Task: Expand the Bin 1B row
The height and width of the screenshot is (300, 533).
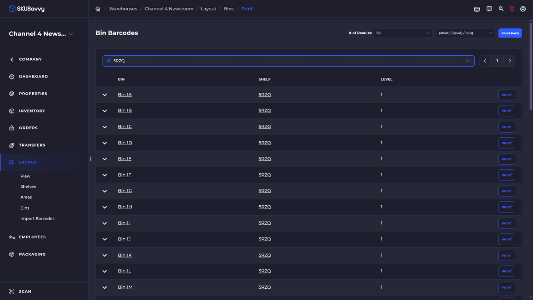Action: coord(105,111)
